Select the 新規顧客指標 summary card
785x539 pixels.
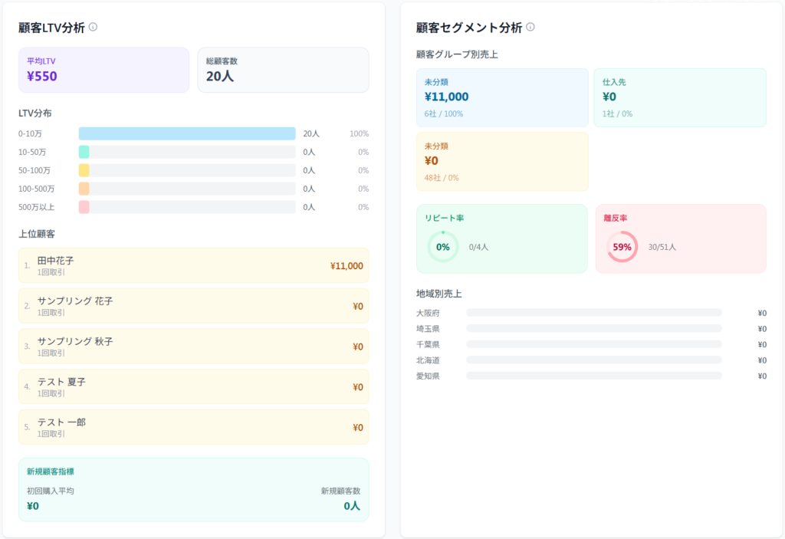tap(193, 489)
